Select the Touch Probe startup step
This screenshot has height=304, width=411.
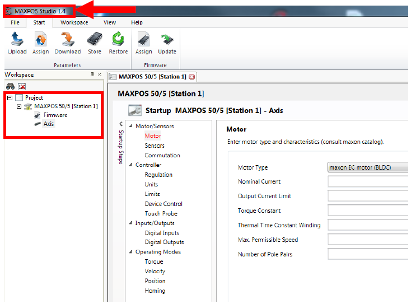click(x=161, y=213)
